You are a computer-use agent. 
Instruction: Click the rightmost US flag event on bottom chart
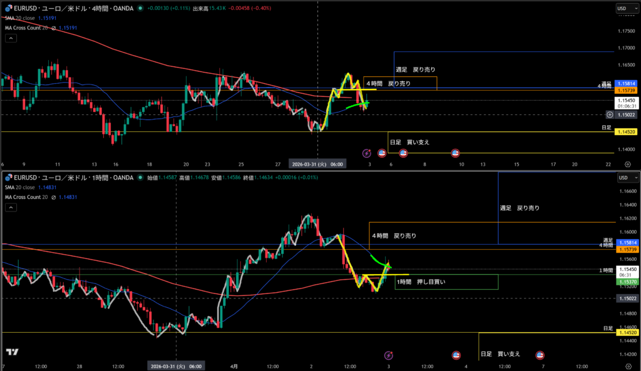coord(540,355)
